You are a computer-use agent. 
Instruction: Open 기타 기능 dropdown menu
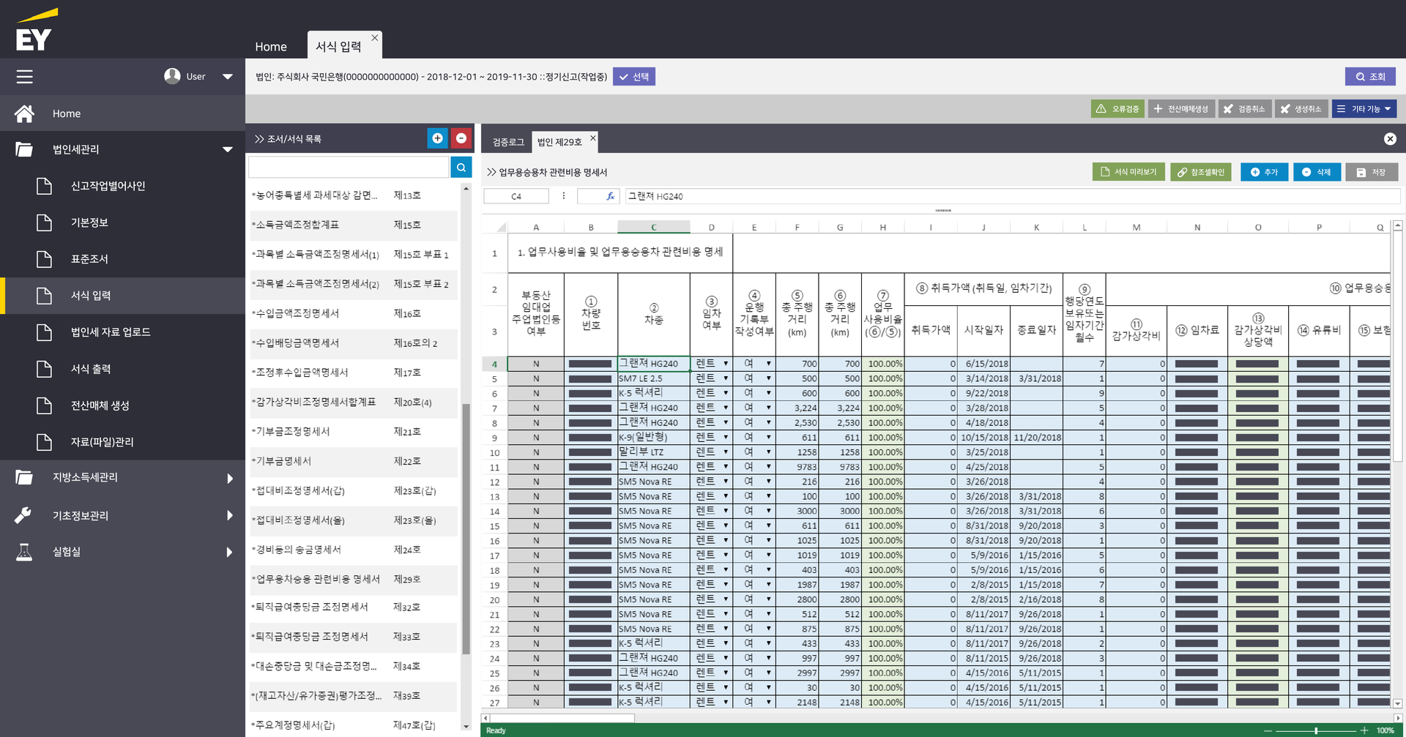1364,109
